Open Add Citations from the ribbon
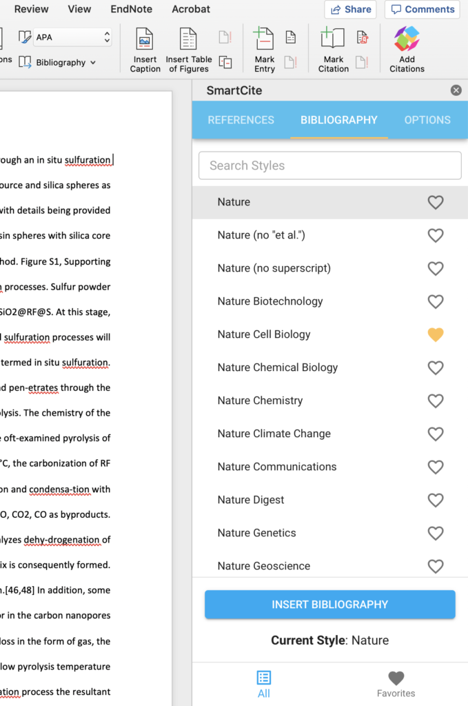 407,50
